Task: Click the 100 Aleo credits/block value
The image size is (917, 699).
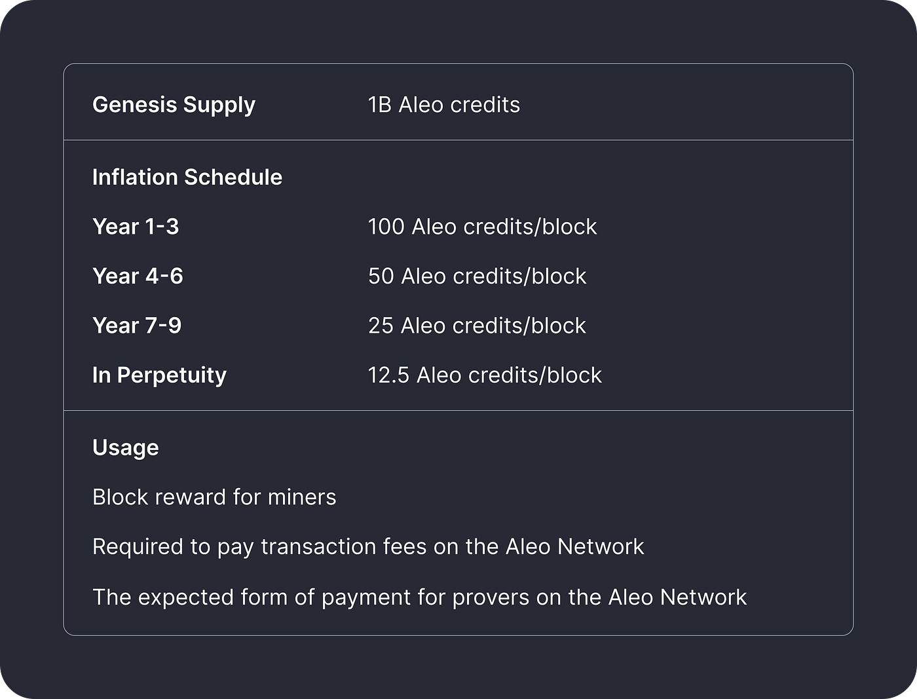Action: point(482,227)
